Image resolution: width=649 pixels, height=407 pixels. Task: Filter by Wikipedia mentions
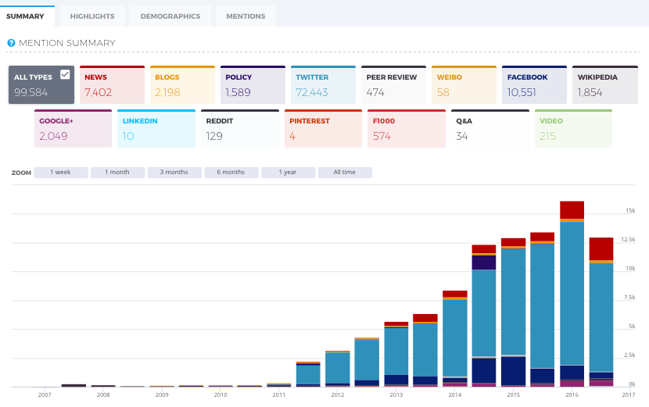coord(605,85)
